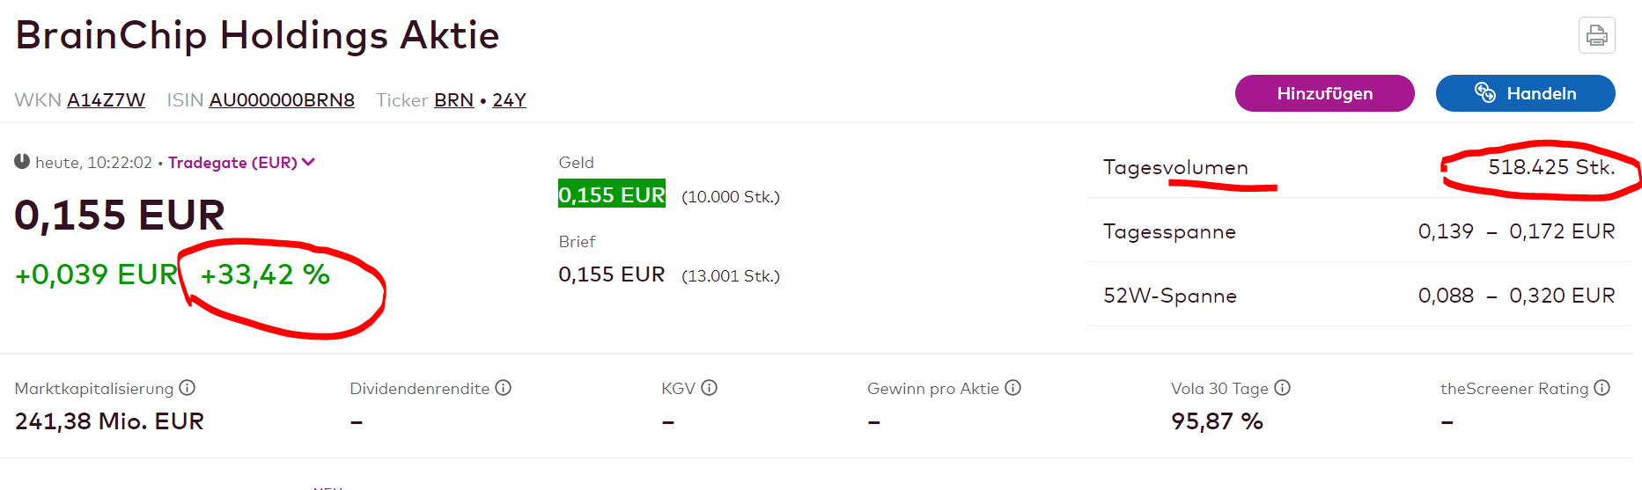
Task: Expand the Tradegate (EUR) exchange dropdown
Action: tap(241, 163)
